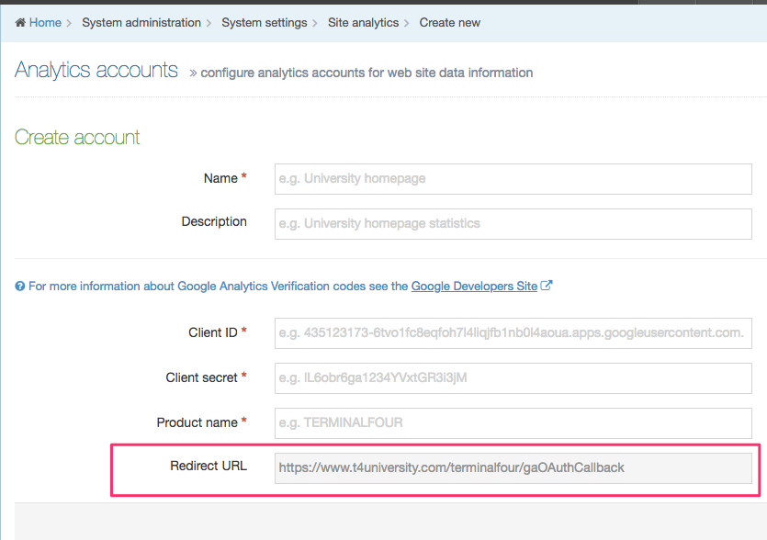Select the Create new breadcrumb item
This screenshot has height=540, width=767.
pyautogui.click(x=449, y=23)
